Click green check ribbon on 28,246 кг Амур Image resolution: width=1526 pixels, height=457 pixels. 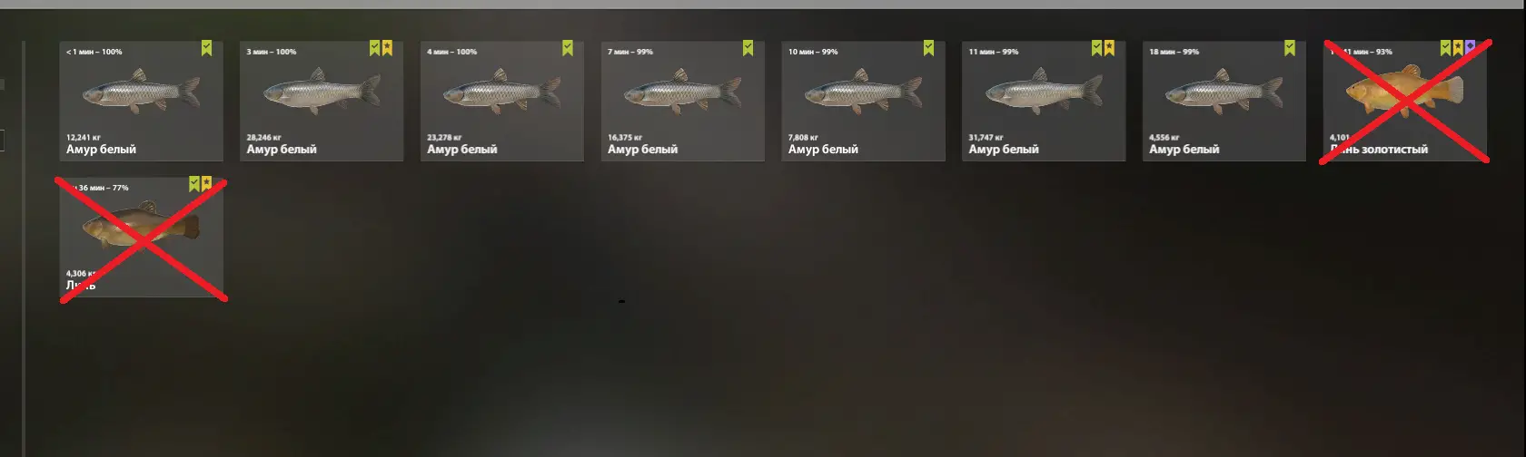click(x=374, y=48)
